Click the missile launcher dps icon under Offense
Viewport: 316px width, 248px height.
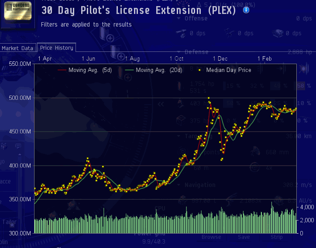tap(278, 33)
